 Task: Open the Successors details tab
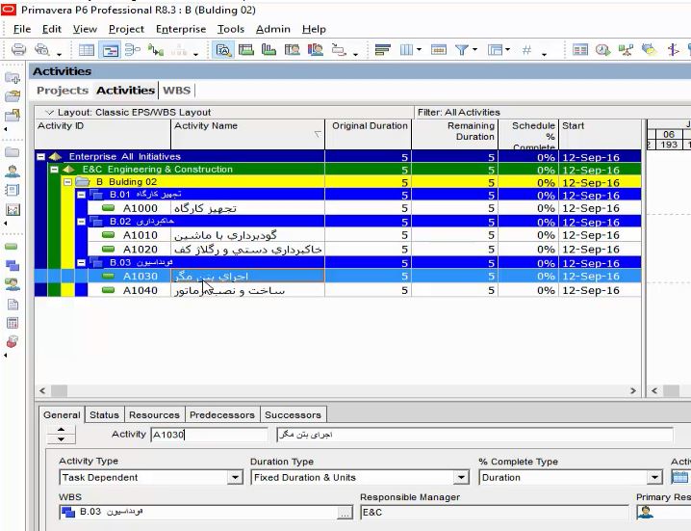click(294, 415)
